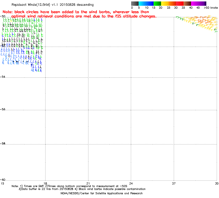Click the latitude axis label '-54'
Image resolution: width=219 pixels, height=198 pixels.
3,77
